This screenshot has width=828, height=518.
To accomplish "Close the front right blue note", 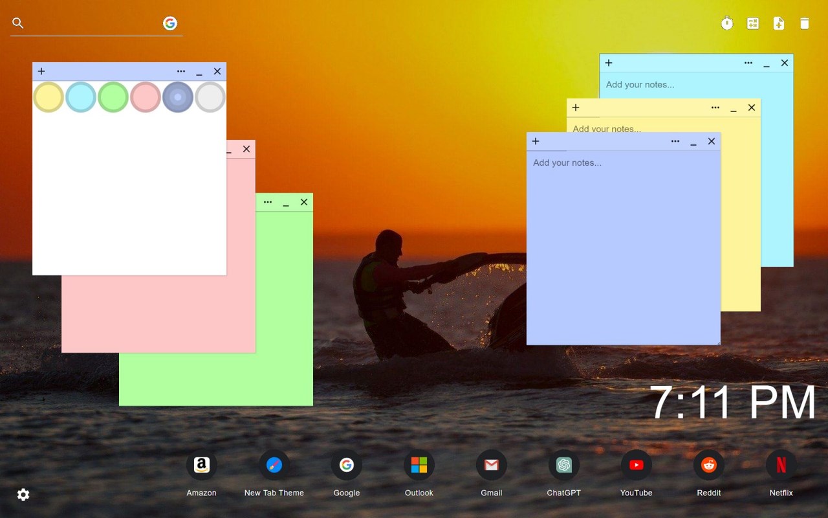I will (712, 141).
